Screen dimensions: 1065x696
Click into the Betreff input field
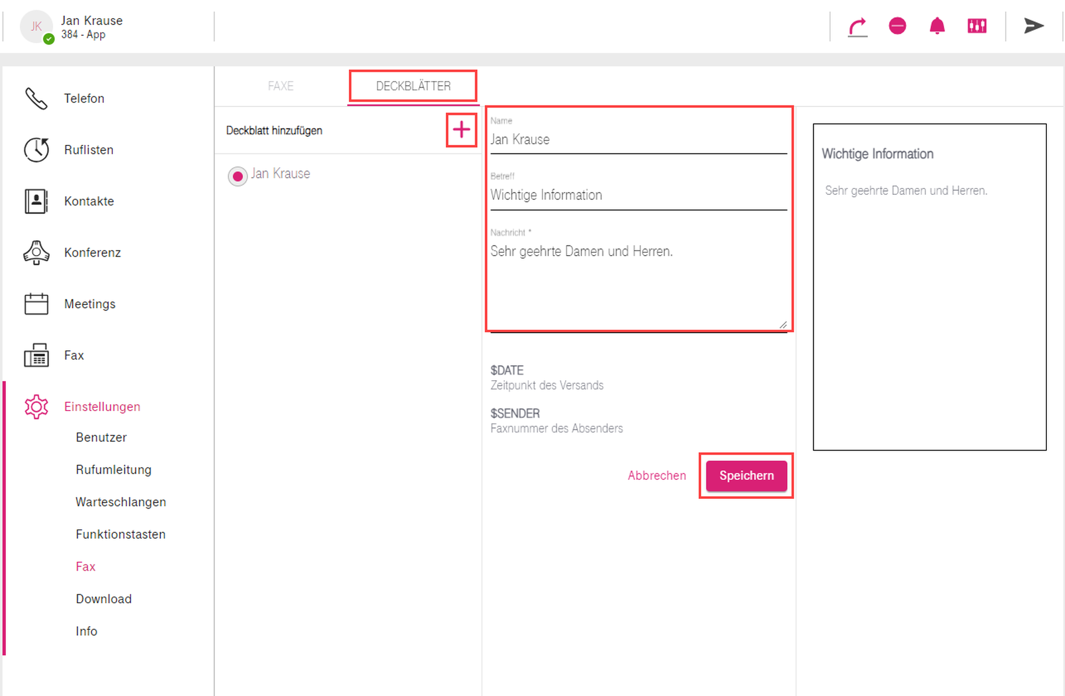[638, 195]
